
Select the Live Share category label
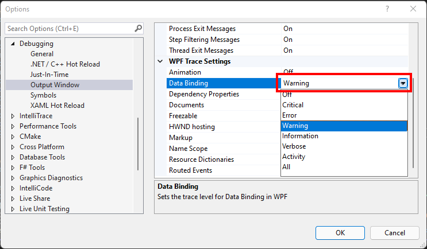click(35, 199)
